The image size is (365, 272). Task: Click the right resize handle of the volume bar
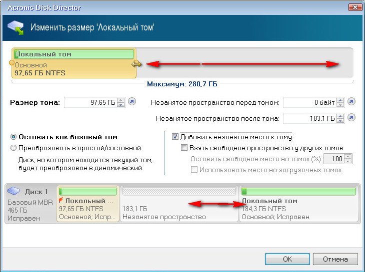pos(136,64)
